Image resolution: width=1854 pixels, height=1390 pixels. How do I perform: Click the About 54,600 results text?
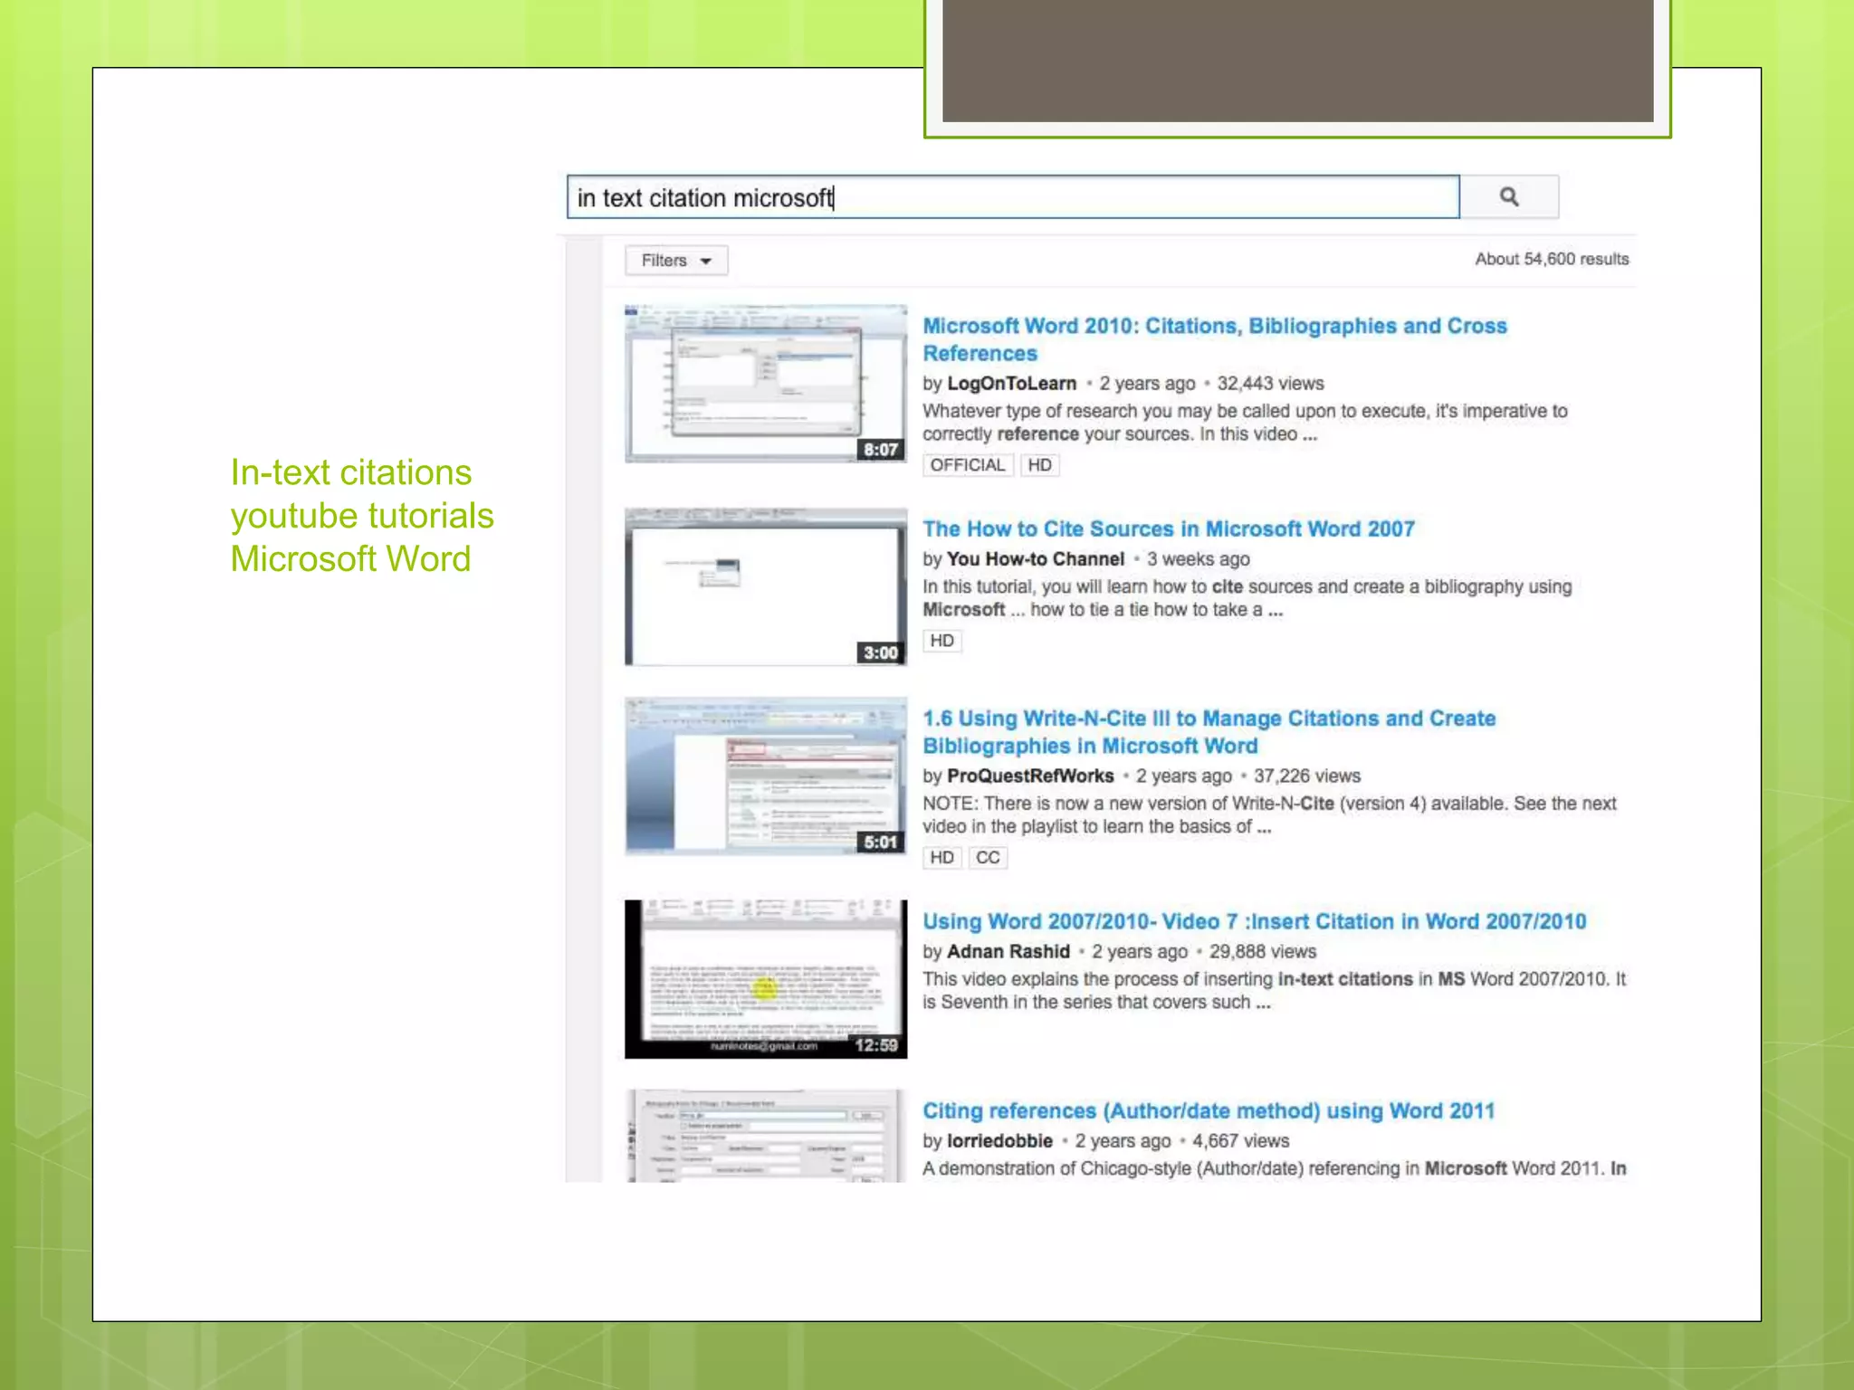tap(1552, 259)
